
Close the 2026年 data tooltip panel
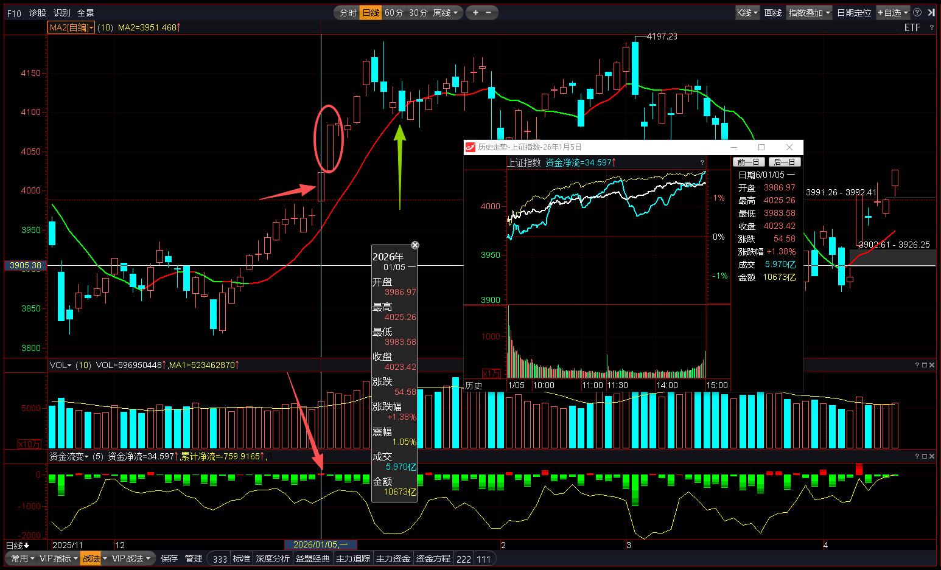pyautogui.click(x=415, y=245)
